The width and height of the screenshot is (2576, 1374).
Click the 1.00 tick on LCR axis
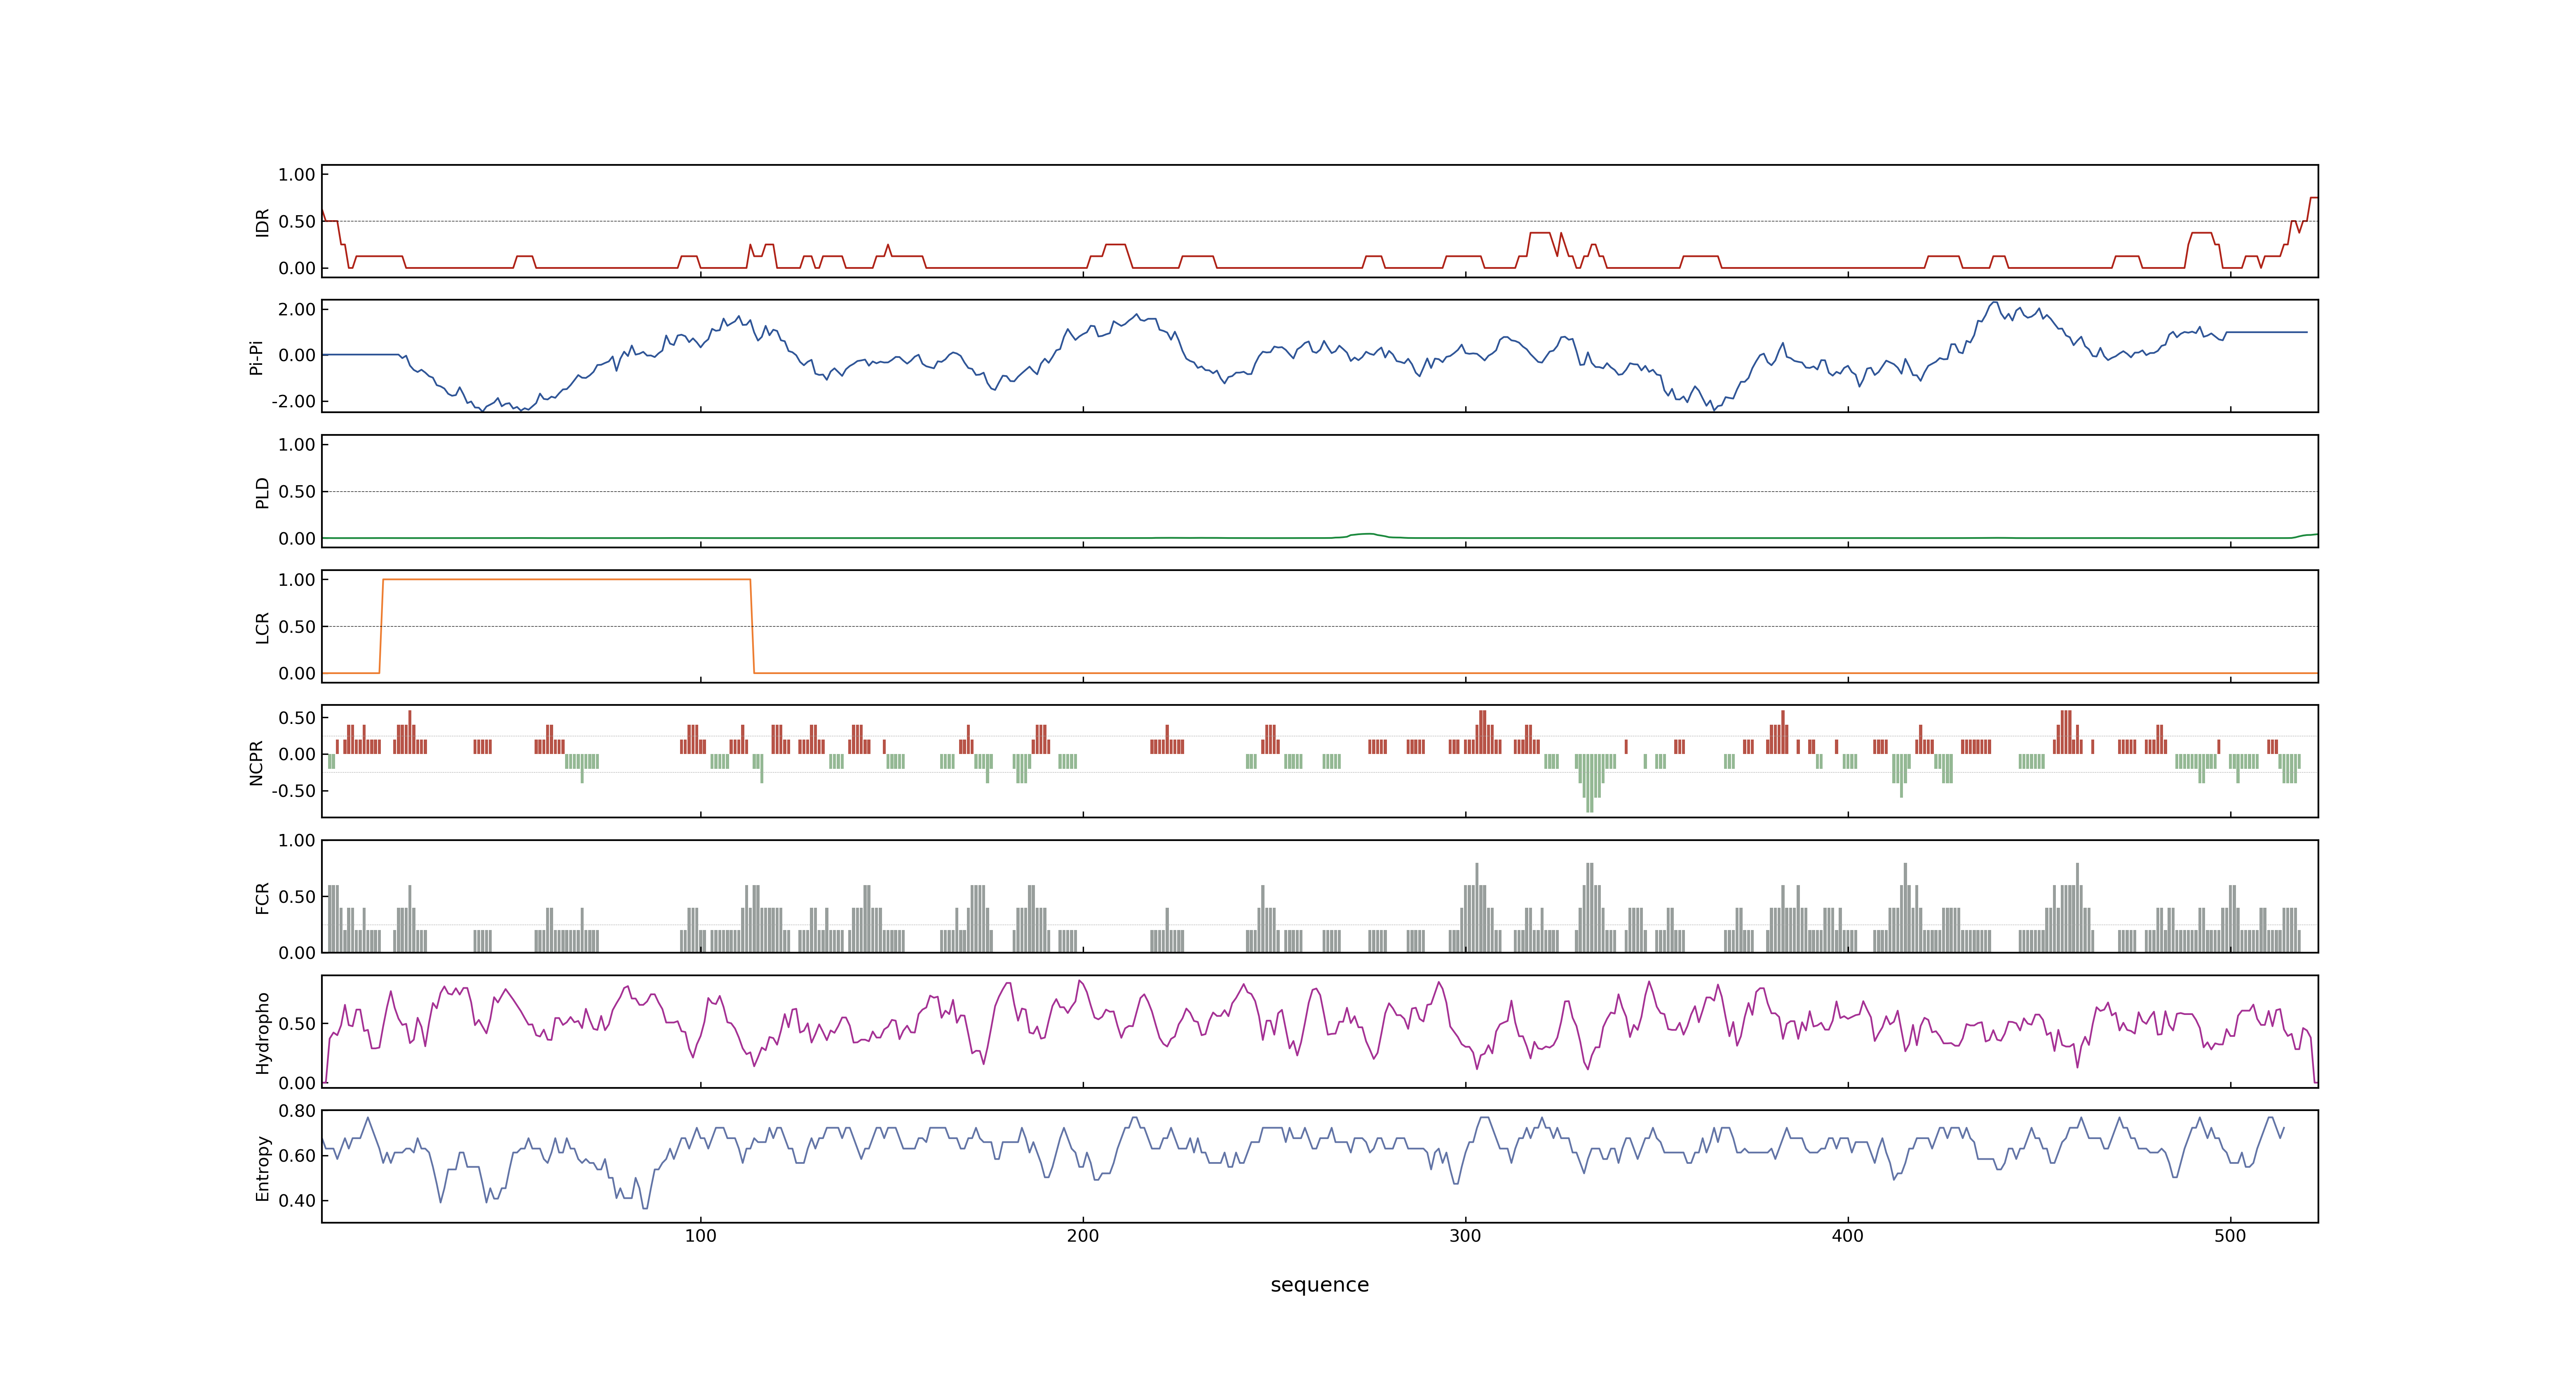(x=297, y=580)
